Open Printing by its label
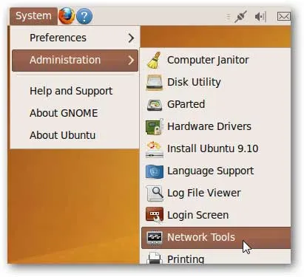304x277 pixels. coord(186,259)
